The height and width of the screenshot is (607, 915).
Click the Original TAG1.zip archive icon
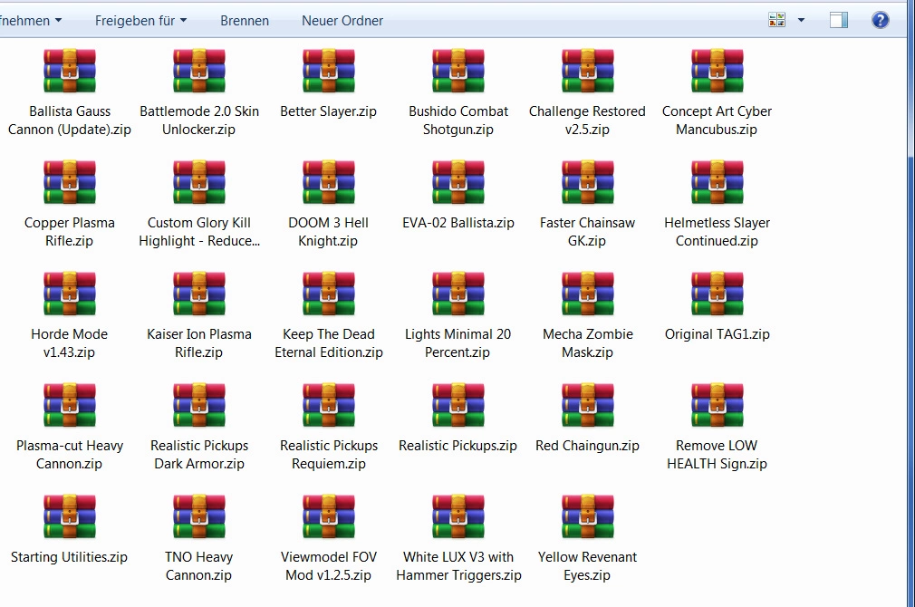point(718,294)
